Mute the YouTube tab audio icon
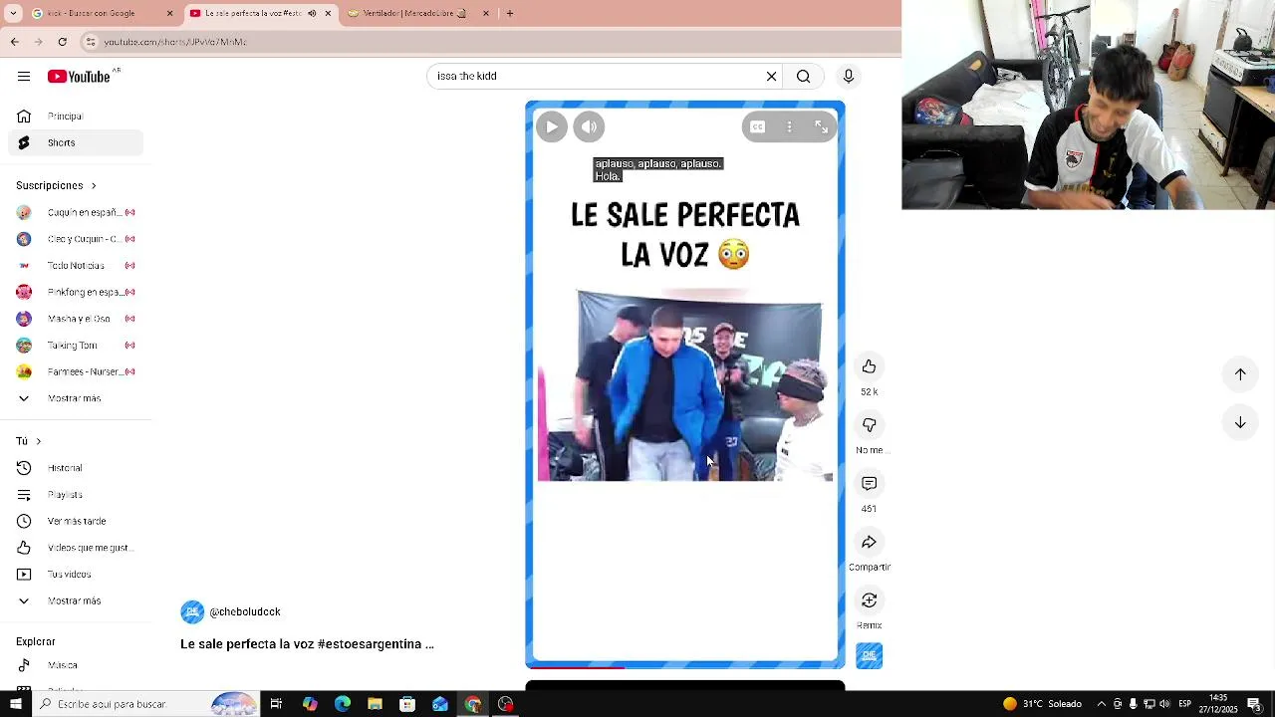The height and width of the screenshot is (717, 1275). coord(312,13)
